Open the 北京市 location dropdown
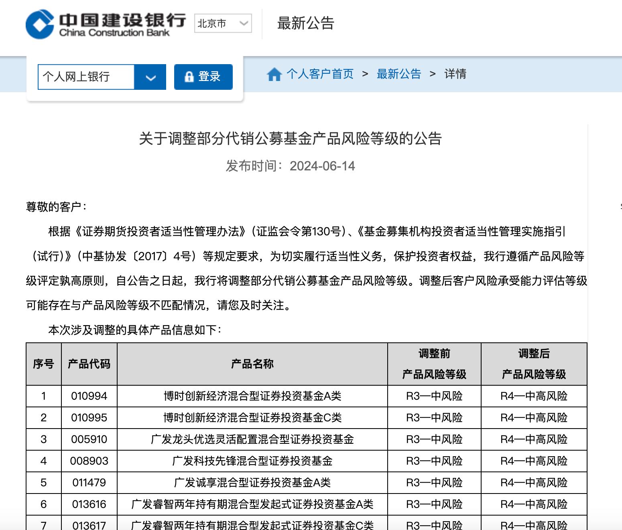The height and width of the screenshot is (530, 622). (222, 23)
